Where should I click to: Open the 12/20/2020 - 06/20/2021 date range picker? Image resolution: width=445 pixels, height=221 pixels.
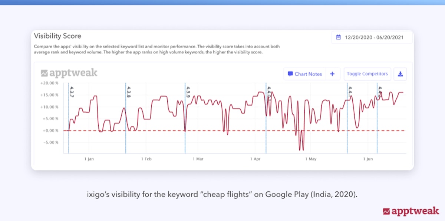point(372,38)
